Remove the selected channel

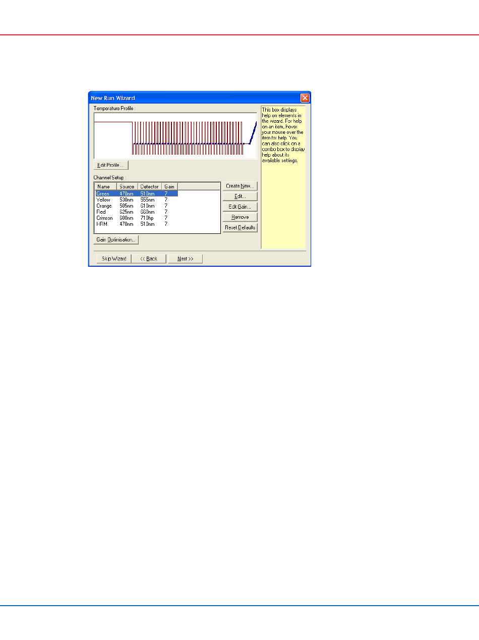pyautogui.click(x=240, y=217)
